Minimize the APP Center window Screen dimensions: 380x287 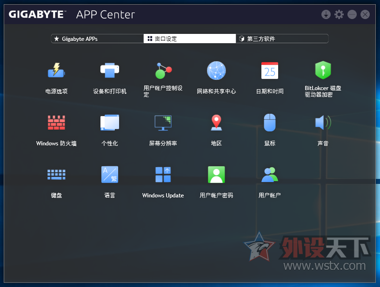pyautogui.click(x=352, y=14)
